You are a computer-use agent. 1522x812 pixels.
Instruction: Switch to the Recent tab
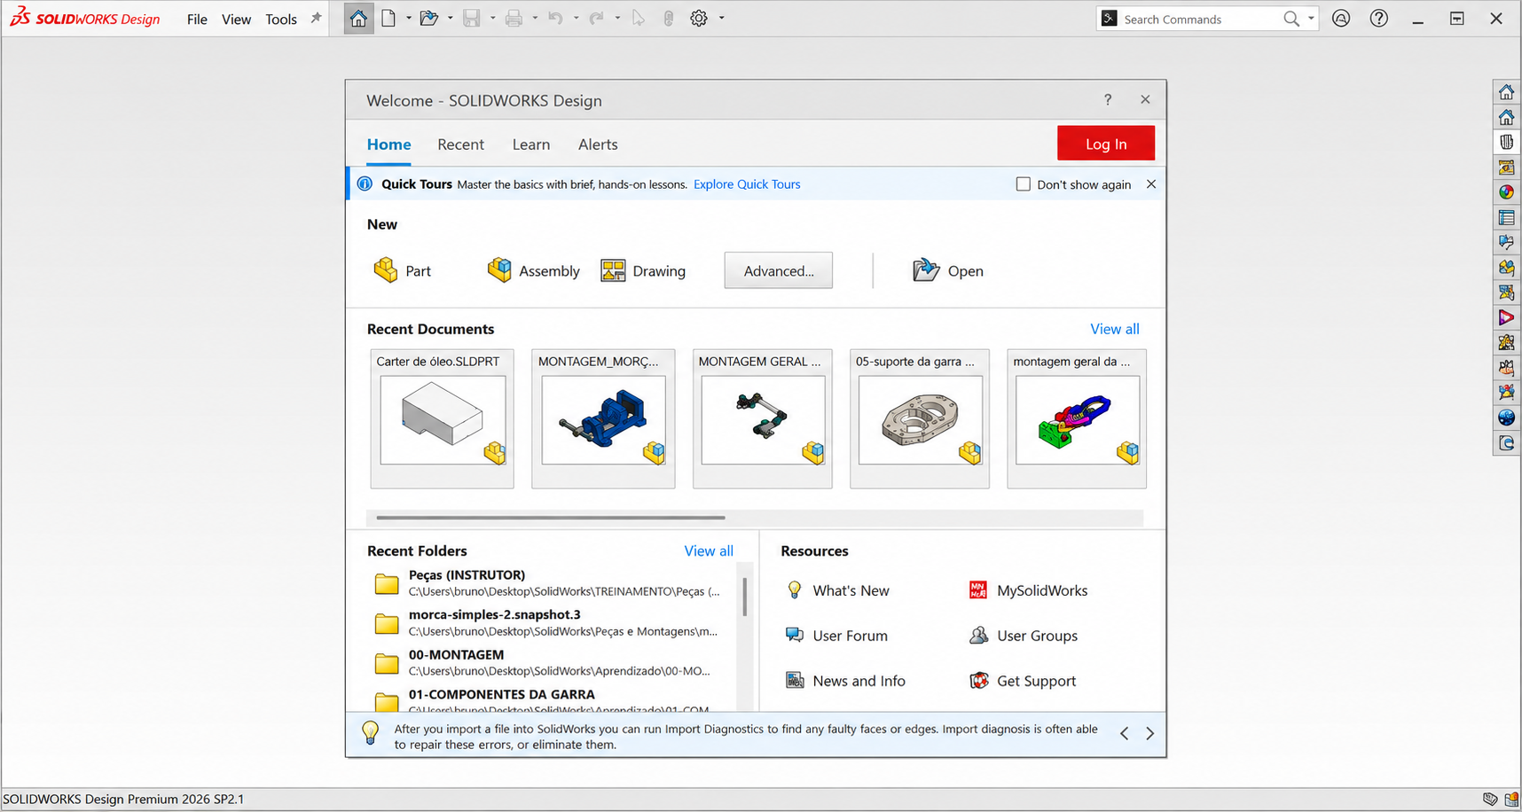(460, 144)
